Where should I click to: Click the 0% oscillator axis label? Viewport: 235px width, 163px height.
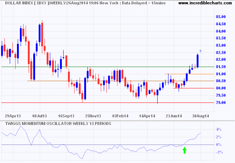point(219,145)
